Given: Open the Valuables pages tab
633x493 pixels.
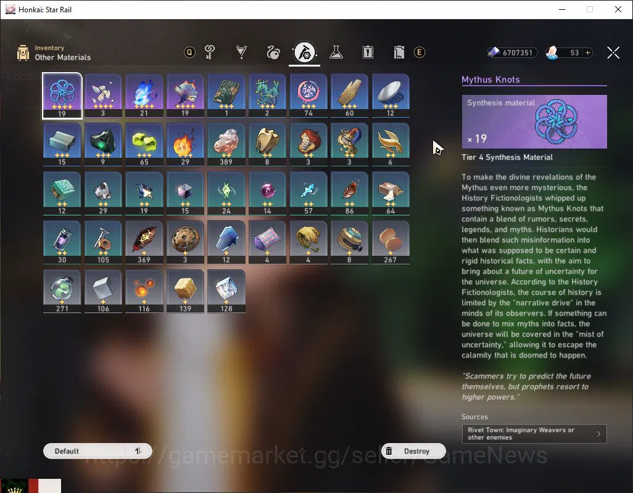Looking at the screenshot, I should coord(399,52).
